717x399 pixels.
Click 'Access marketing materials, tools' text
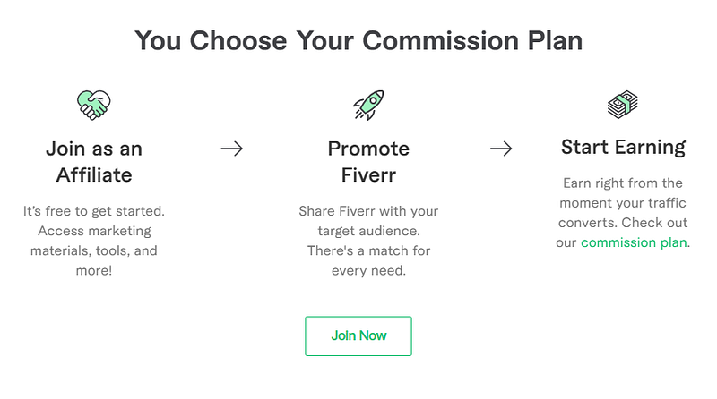tap(94, 241)
